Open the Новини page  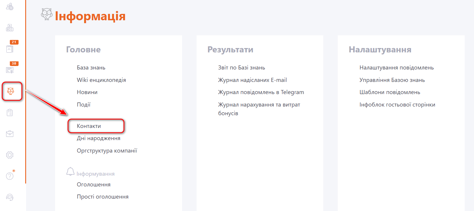(x=87, y=92)
